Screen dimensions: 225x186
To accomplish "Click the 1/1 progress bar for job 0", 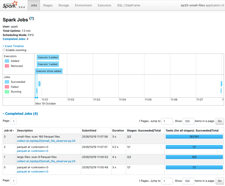I will point(194,167).
